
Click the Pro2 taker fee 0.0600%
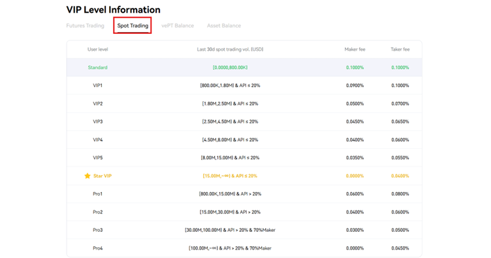[x=400, y=212]
